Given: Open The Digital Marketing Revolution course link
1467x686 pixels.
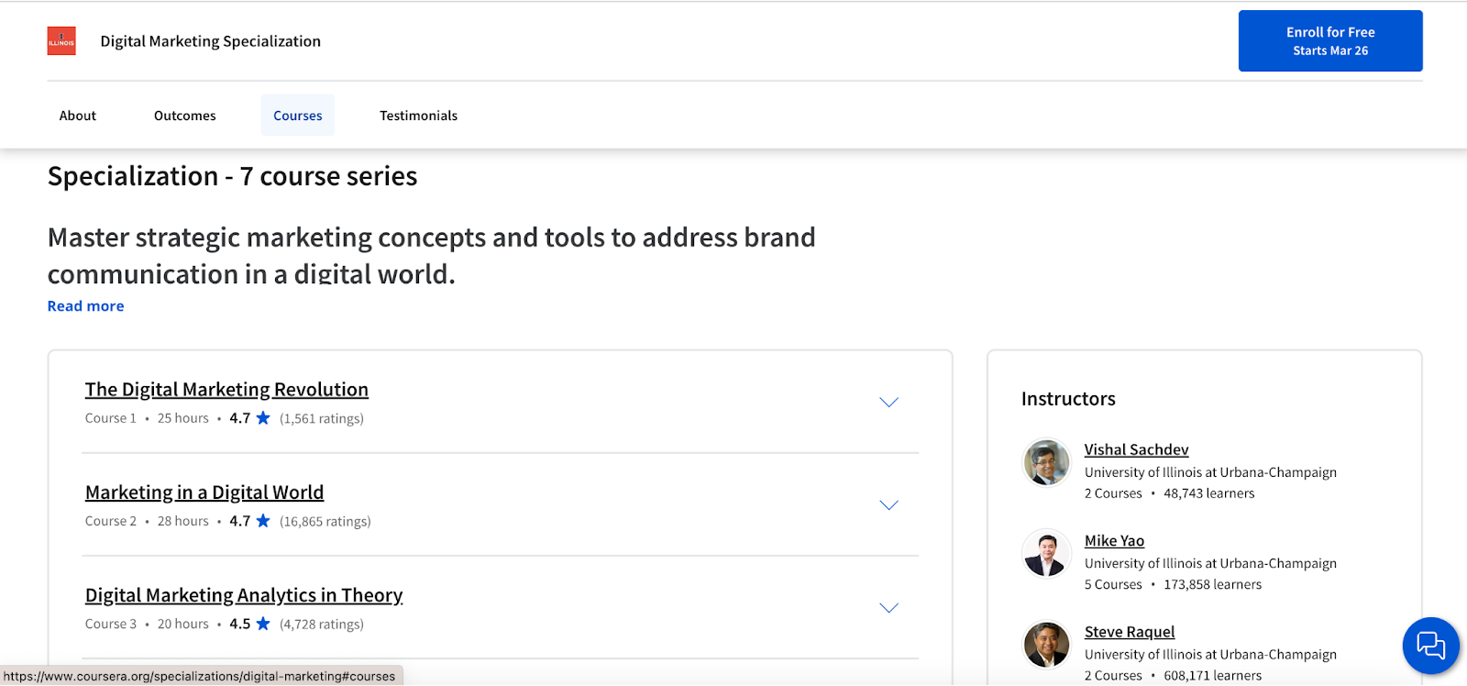Looking at the screenshot, I should (226, 390).
